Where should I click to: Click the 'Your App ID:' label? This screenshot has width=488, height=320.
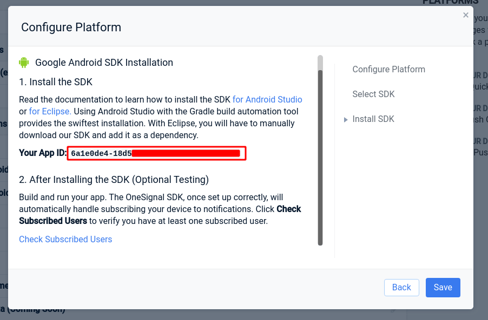tap(43, 153)
